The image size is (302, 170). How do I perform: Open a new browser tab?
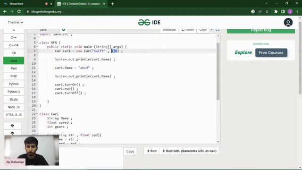(112, 4)
